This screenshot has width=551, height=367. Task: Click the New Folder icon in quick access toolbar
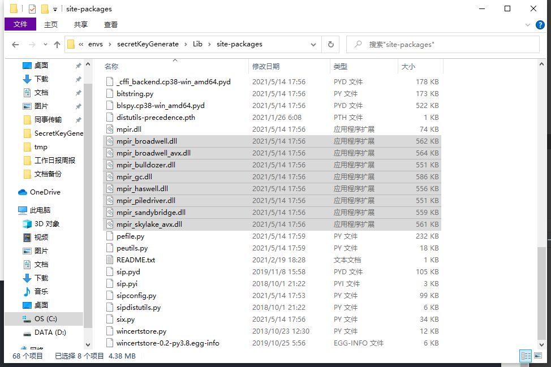point(44,8)
